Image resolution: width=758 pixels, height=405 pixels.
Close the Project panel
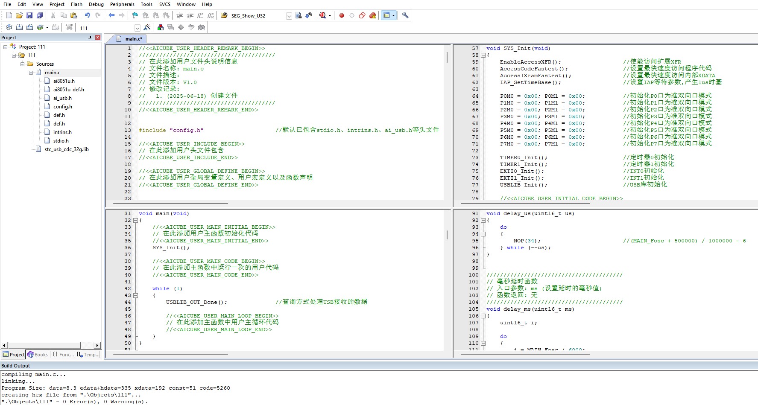click(x=98, y=38)
